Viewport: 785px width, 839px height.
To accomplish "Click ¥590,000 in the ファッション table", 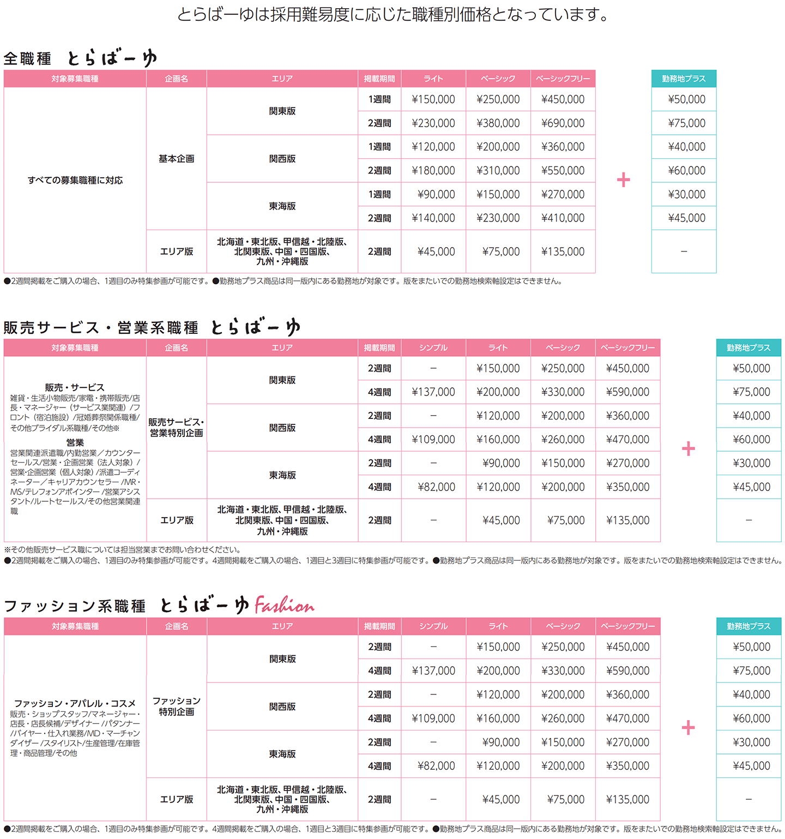I will coord(628,671).
